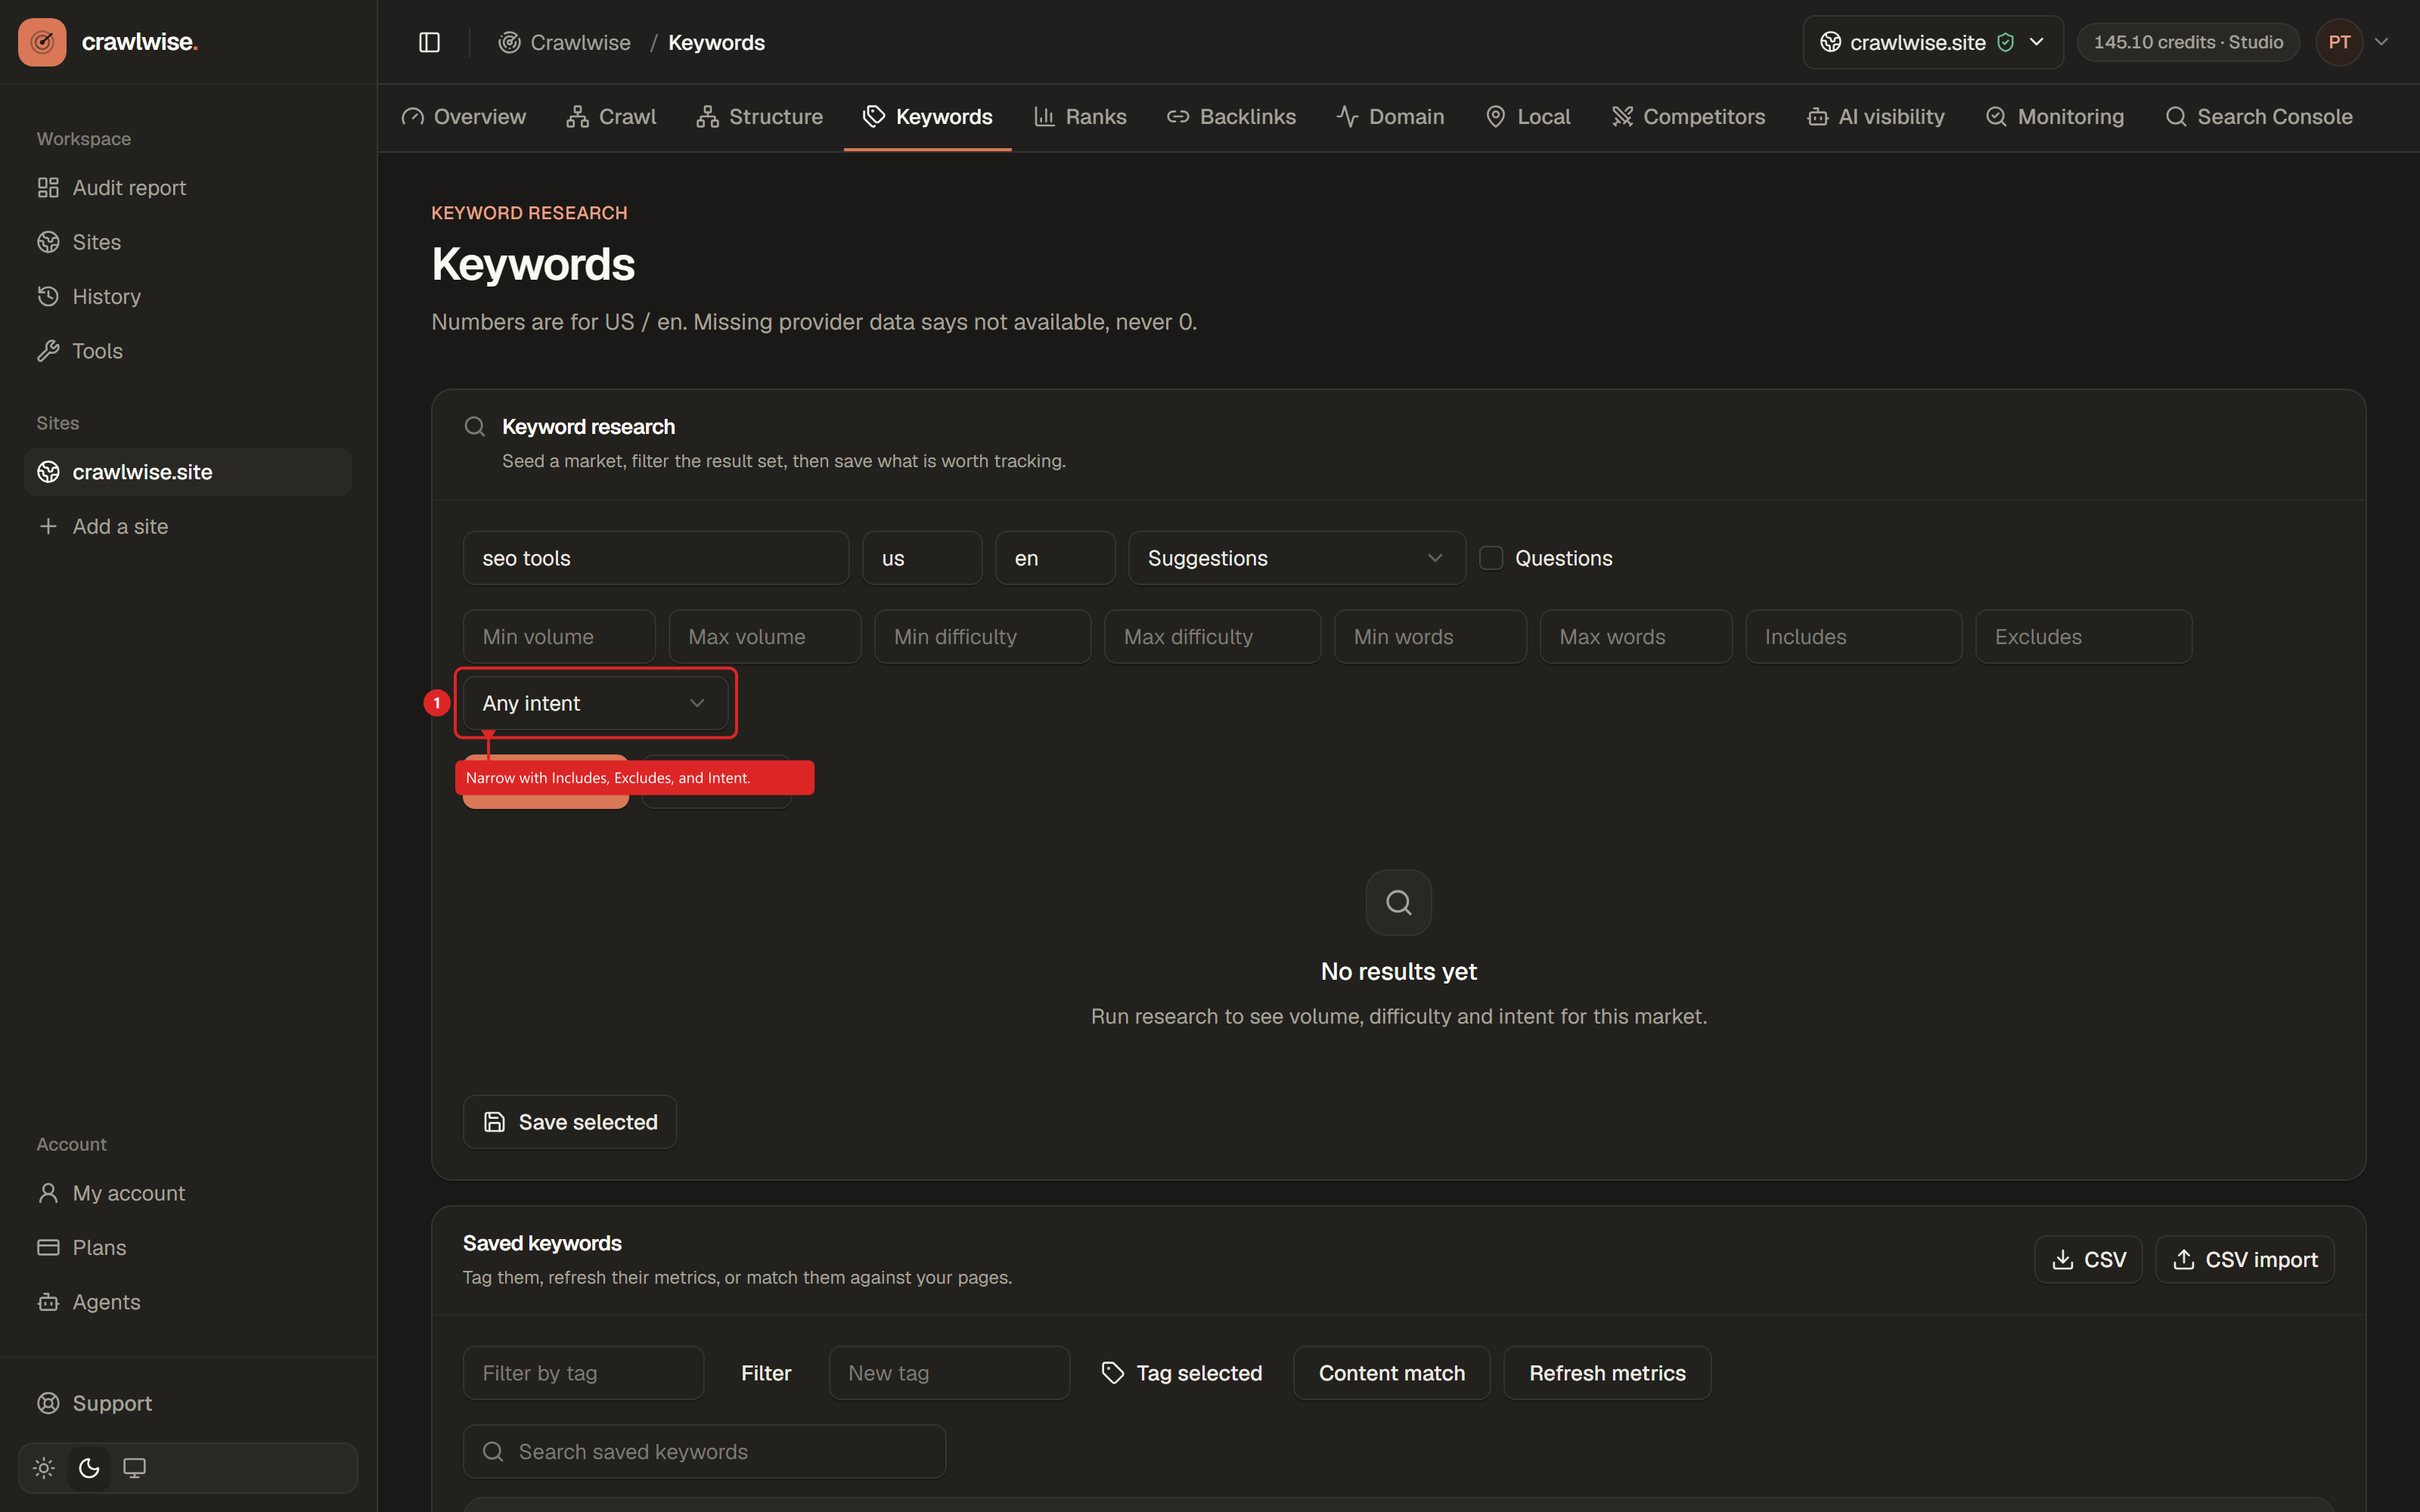Click the crawlwise logo icon
The height and width of the screenshot is (1512, 2420).
[x=42, y=42]
